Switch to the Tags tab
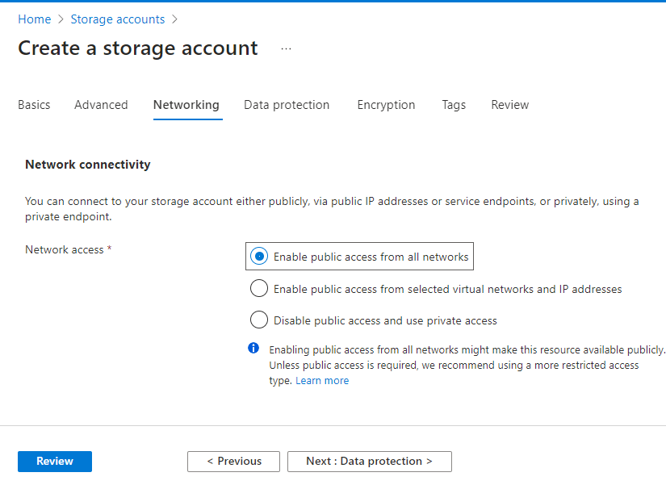666x485 pixels. 454,105
